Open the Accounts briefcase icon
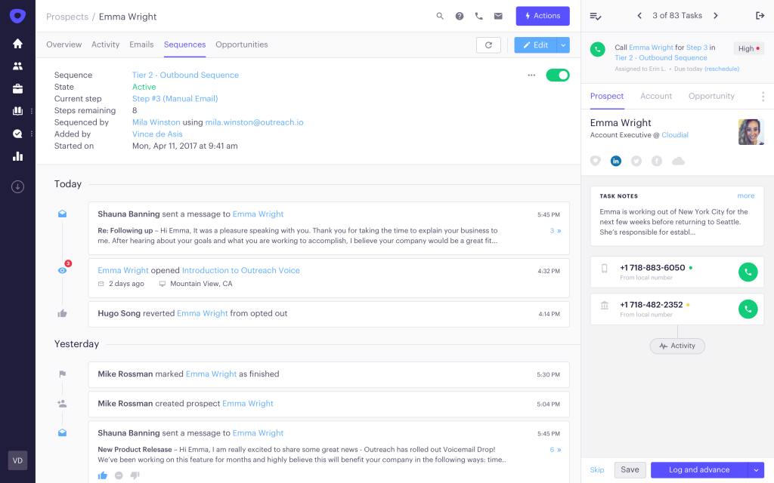Viewport: 774px width, 483px height. click(x=18, y=89)
